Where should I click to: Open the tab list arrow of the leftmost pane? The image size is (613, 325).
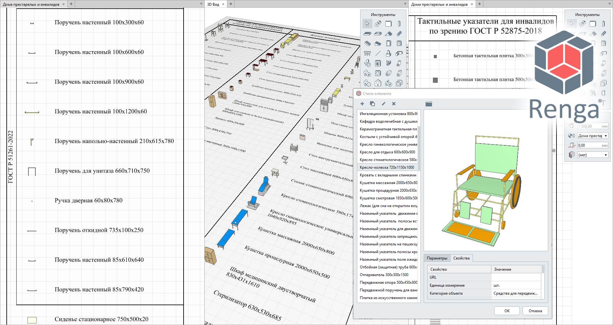pyautogui.click(x=201, y=4)
